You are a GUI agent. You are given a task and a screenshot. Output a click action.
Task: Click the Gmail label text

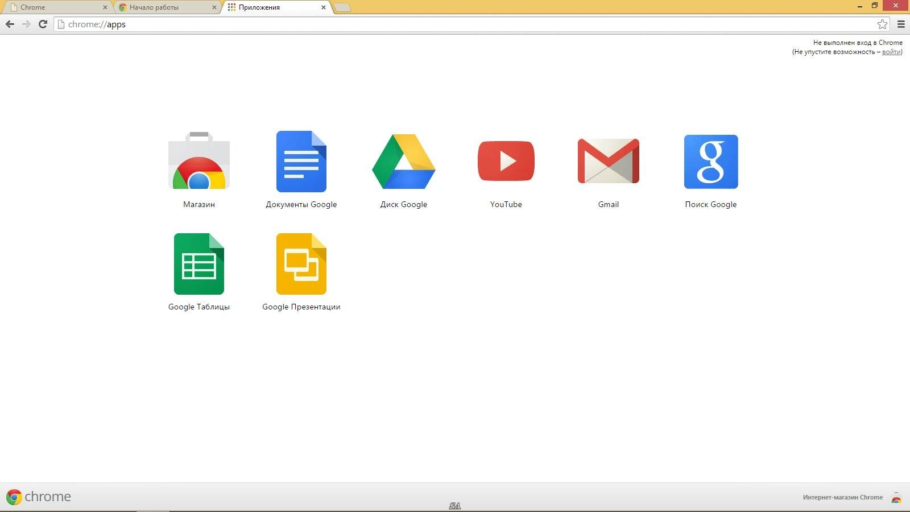coord(609,204)
